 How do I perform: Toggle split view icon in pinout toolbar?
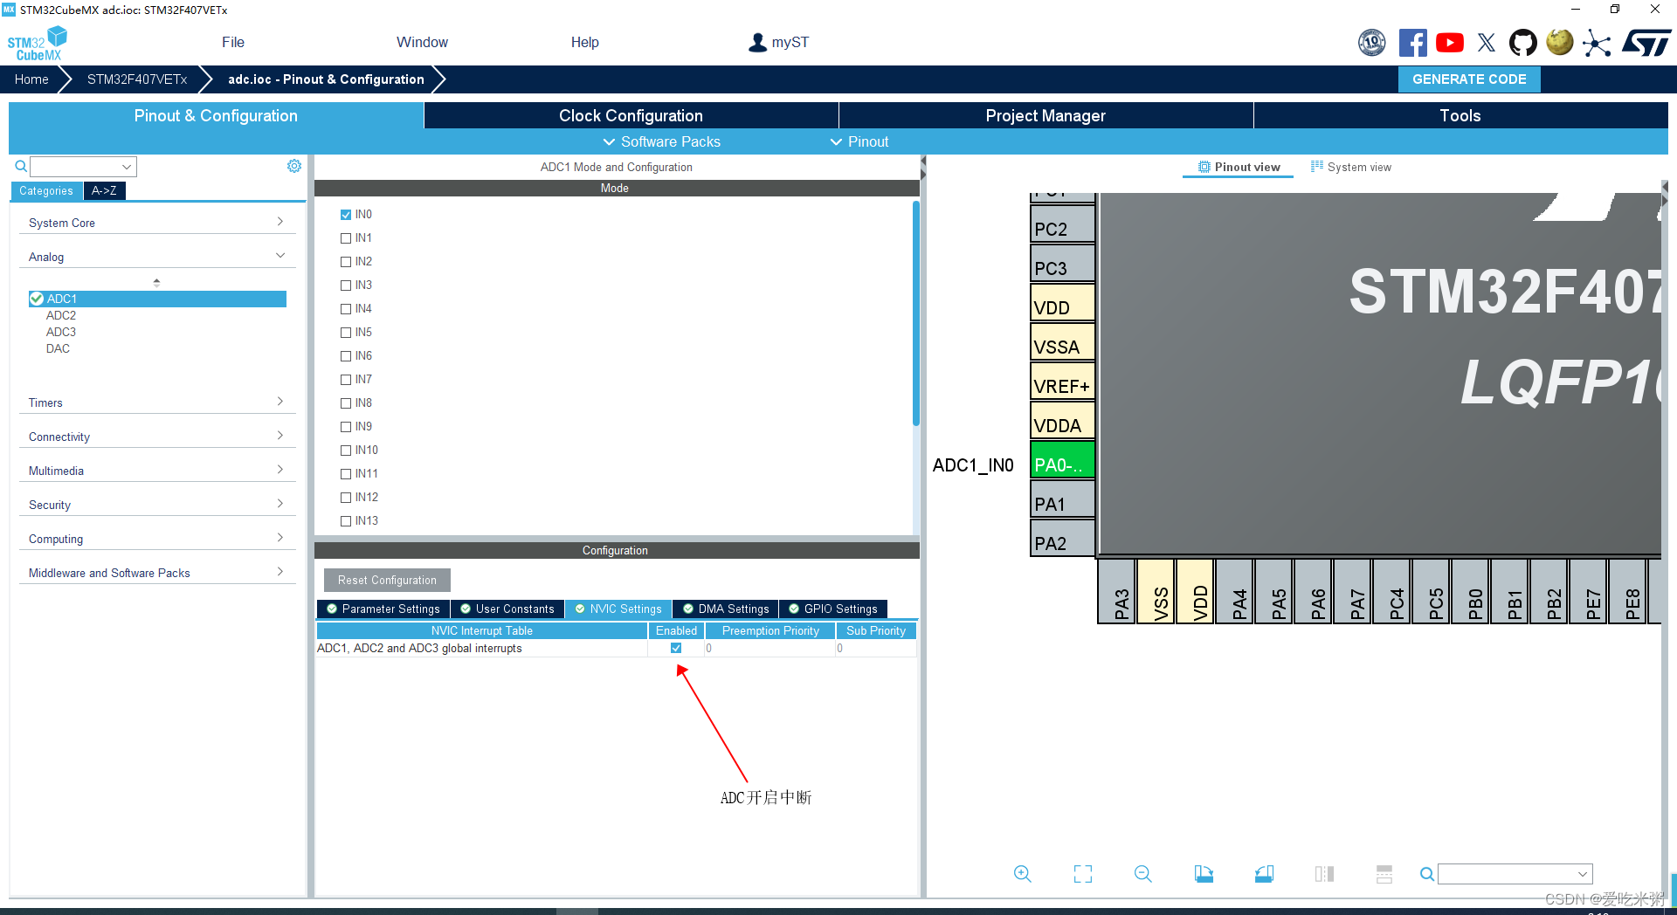[x=1324, y=874]
